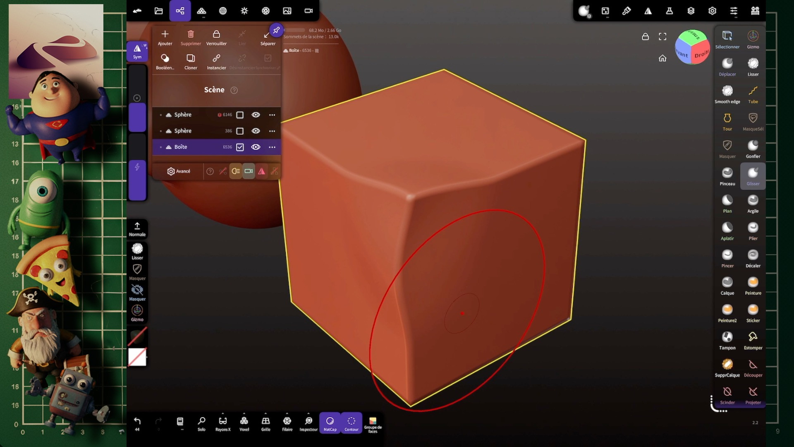Open the more options of Boîte row
Image resolution: width=794 pixels, height=447 pixels.
[272, 147]
